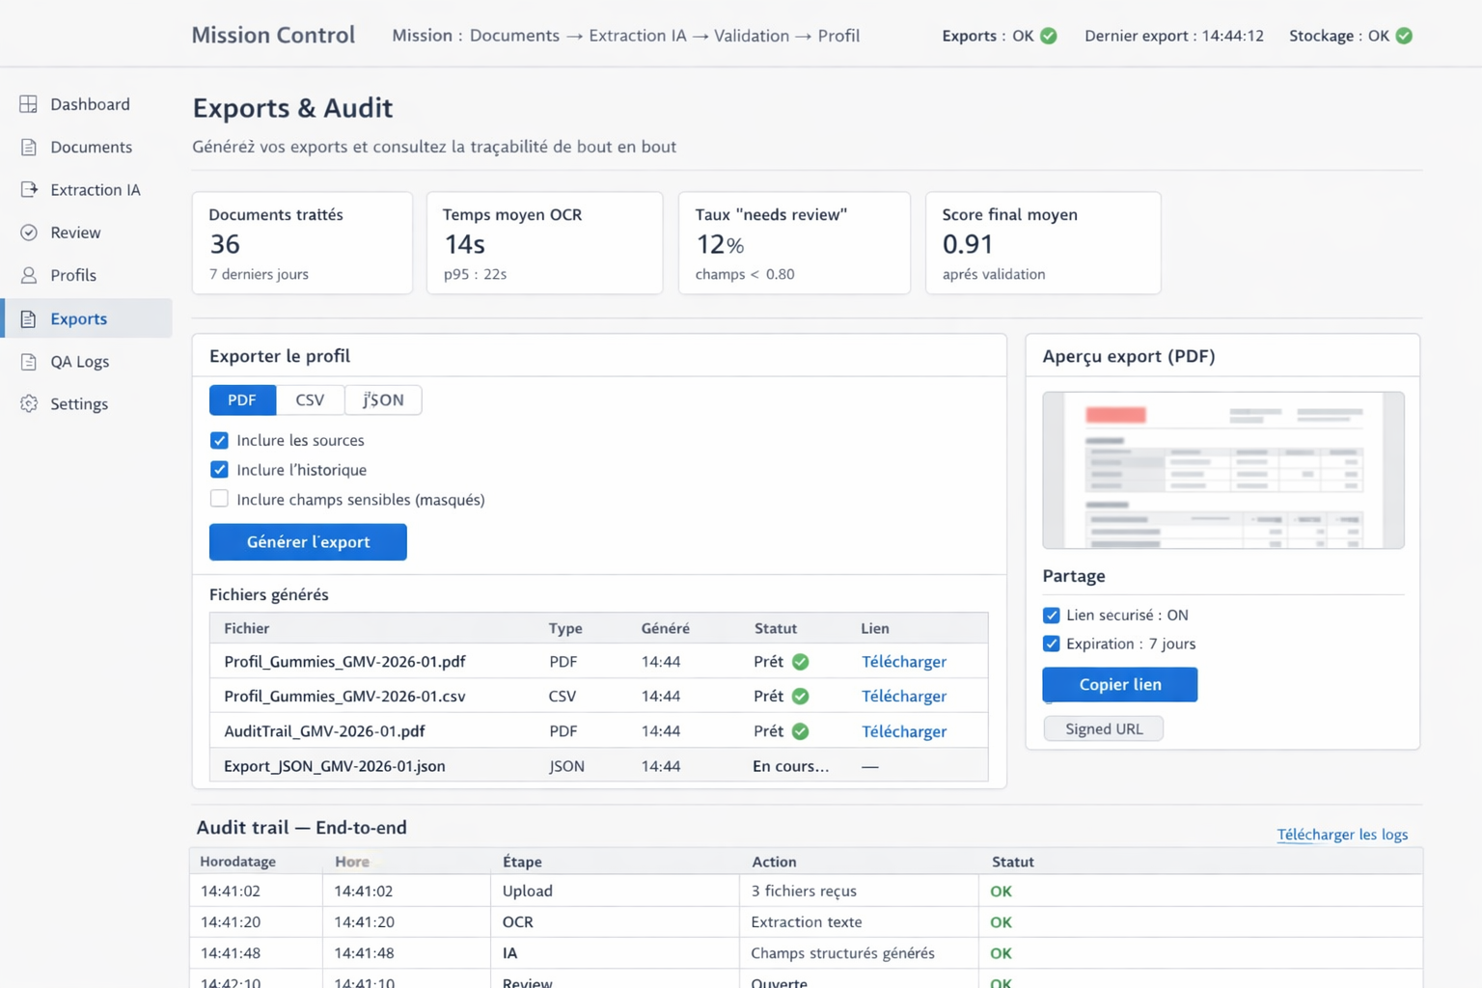The height and width of the screenshot is (988, 1482).
Task: Click the Documents page icon in sidebar
Action: (x=29, y=148)
